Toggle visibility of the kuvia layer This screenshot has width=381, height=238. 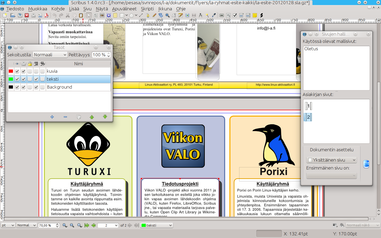pos(17,71)
